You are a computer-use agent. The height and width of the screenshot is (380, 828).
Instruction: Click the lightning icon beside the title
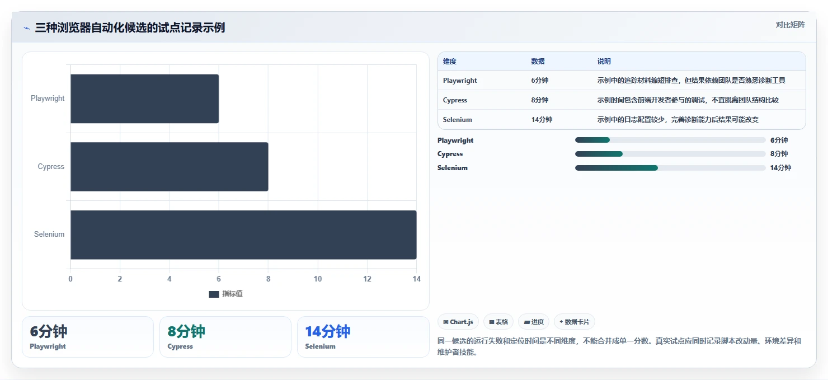(26, 28)
